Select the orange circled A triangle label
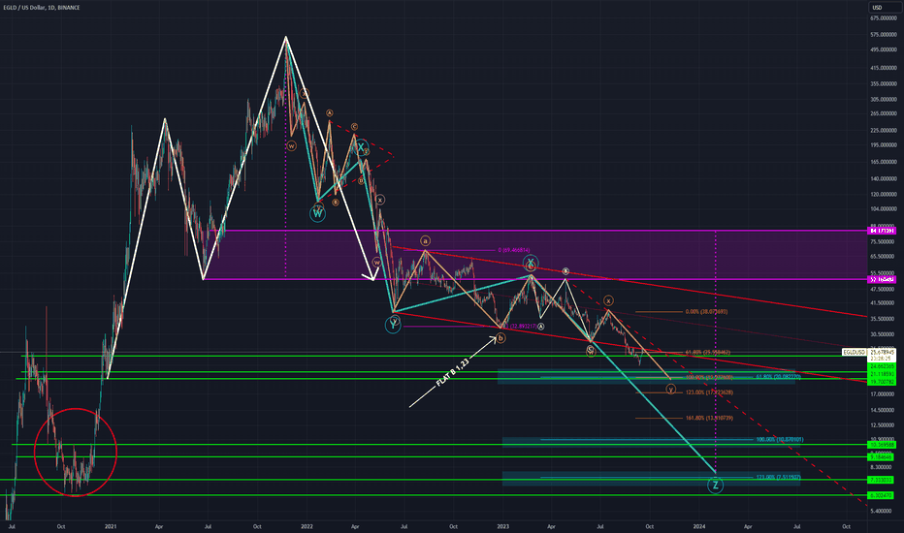The height and width of the screenshot is (533, 904). 329,113
